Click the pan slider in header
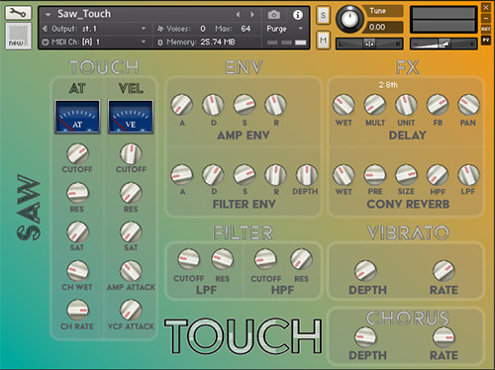 (369, 44)
